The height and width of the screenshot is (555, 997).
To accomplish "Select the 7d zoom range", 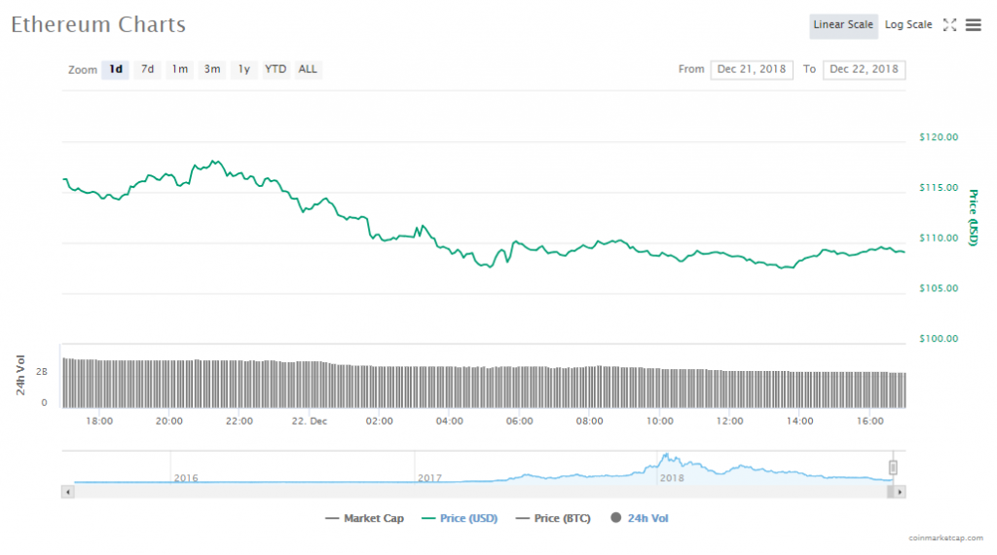I will [x=147, y=70].
